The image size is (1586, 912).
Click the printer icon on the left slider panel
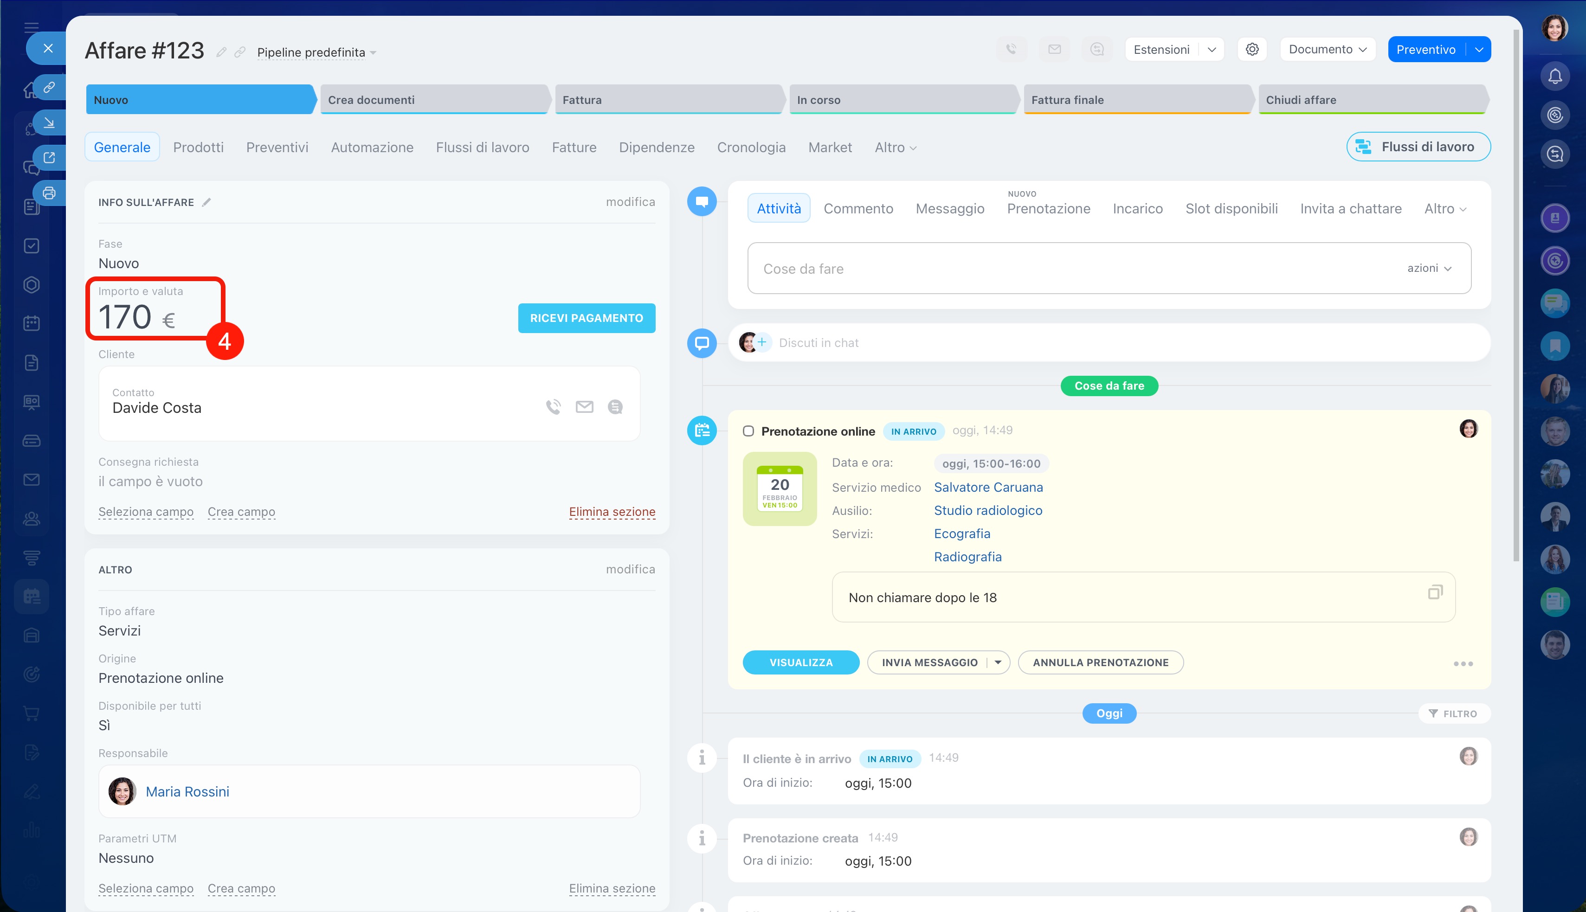49,193
